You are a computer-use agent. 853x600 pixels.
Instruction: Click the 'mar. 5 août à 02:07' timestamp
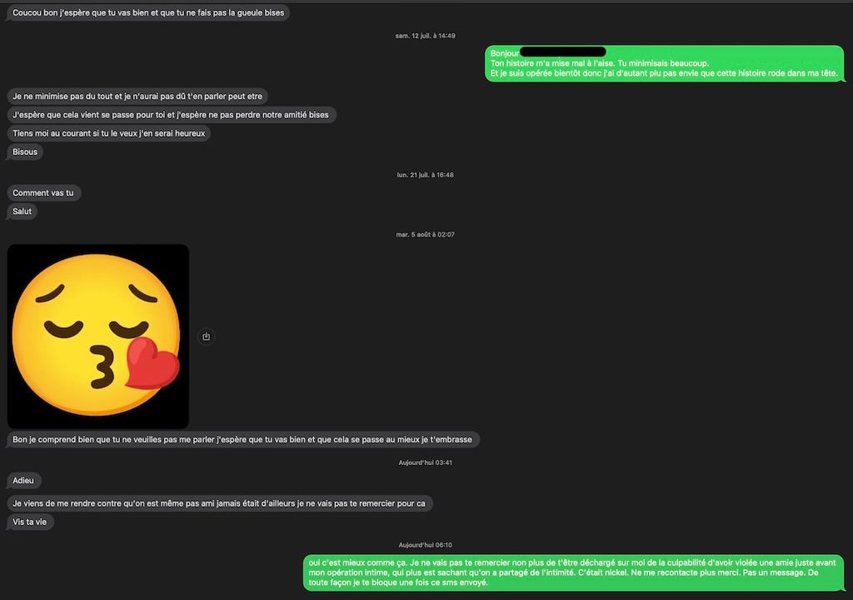pyautogui.click(x=426, y=234)
